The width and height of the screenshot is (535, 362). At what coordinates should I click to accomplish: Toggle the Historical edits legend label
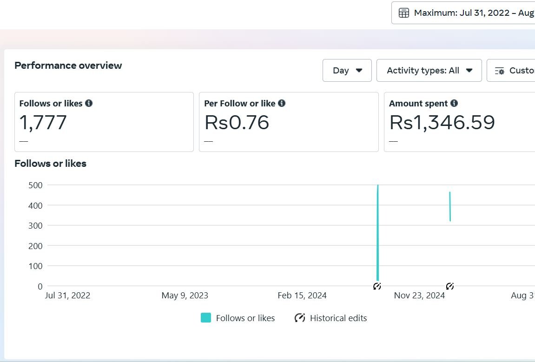(338, 318)
